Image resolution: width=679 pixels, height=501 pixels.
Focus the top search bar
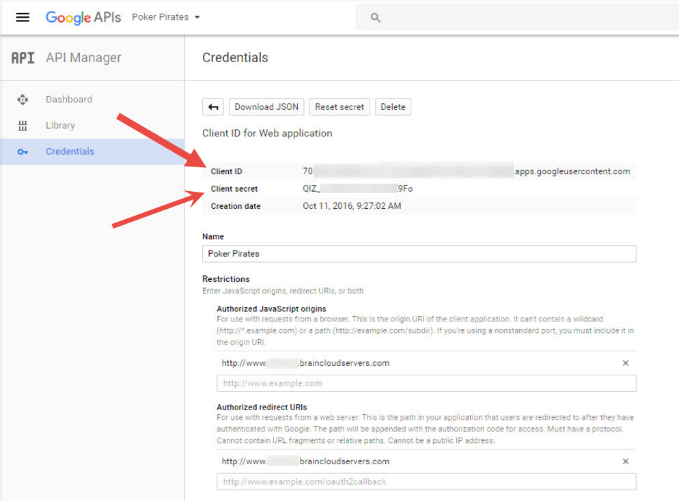pos(517,18)
